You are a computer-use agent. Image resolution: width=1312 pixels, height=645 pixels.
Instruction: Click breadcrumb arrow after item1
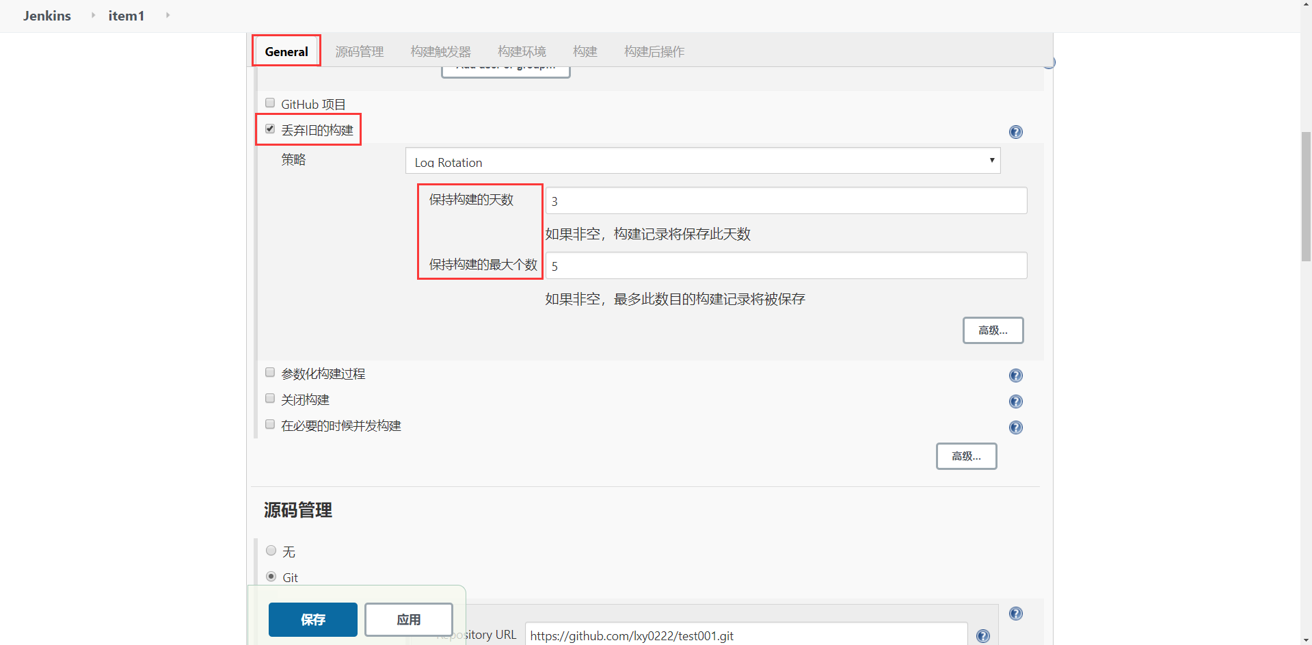(x=168, y=15)
